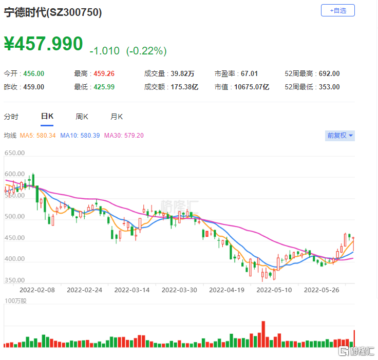Click the 500.00 price axis label
The image size is (378, 360).
coord(14,216)
